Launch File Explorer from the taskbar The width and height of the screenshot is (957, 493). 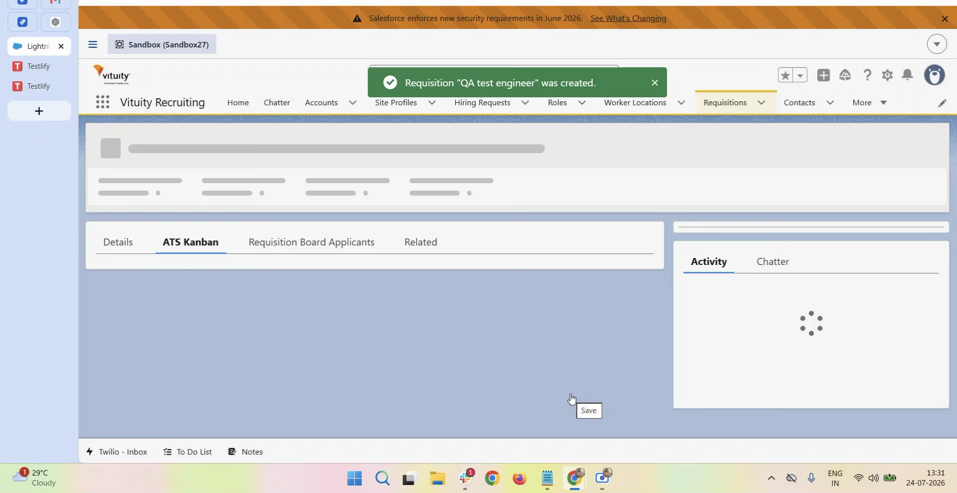438,479
